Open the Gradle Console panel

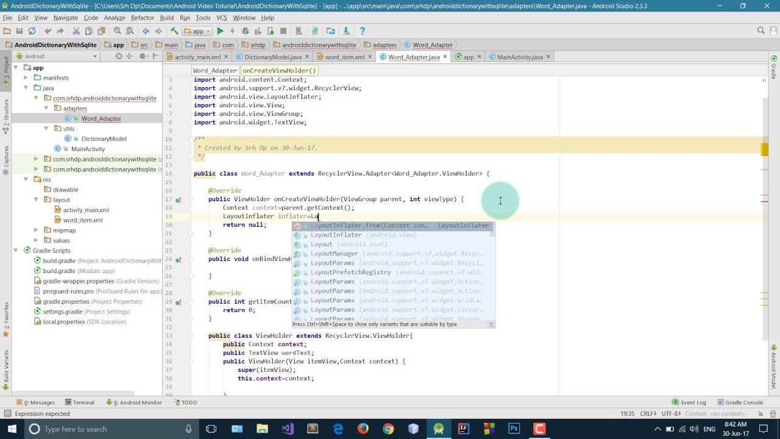click(740, 402)
